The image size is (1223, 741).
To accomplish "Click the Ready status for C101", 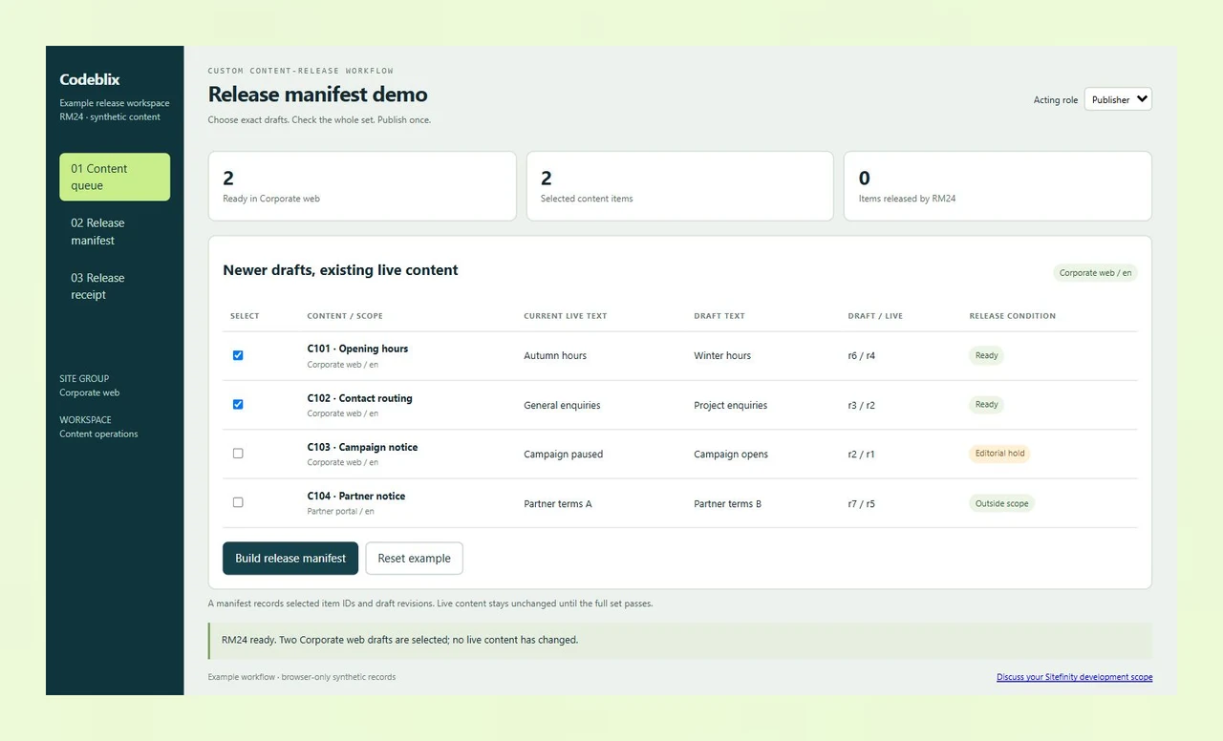I will pyautogui.click(x=986, y=355).
